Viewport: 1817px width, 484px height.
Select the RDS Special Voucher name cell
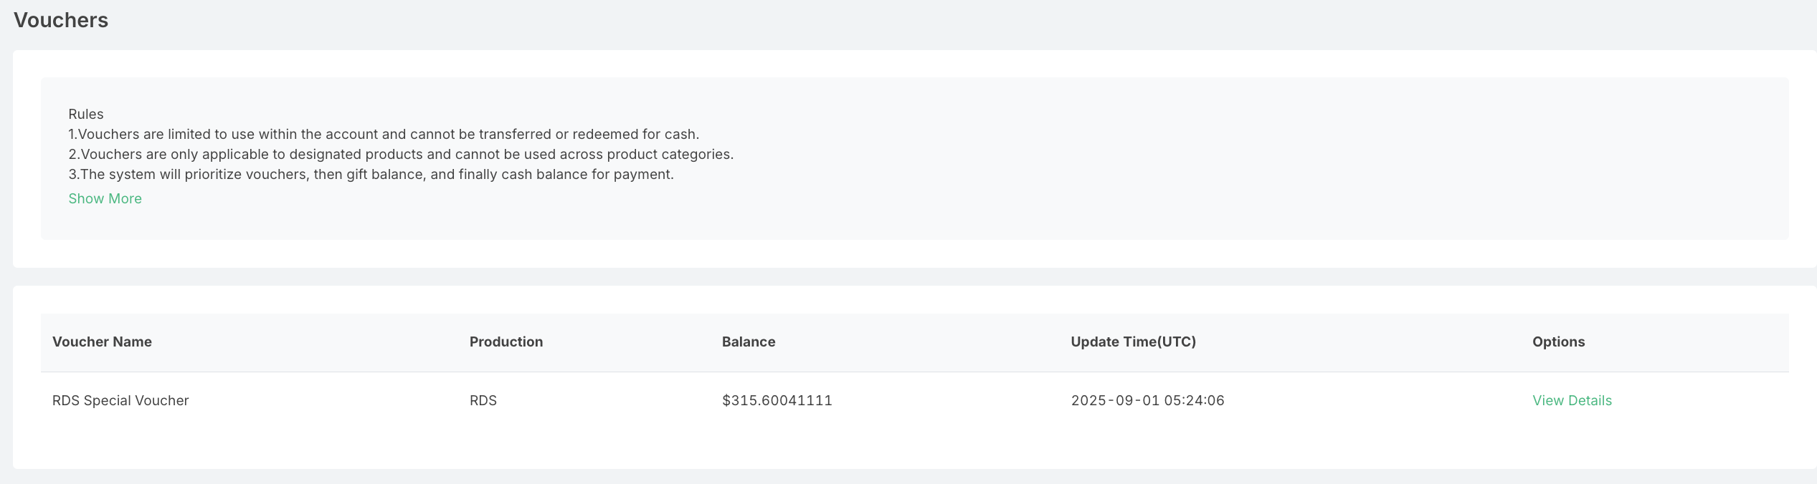120,400
